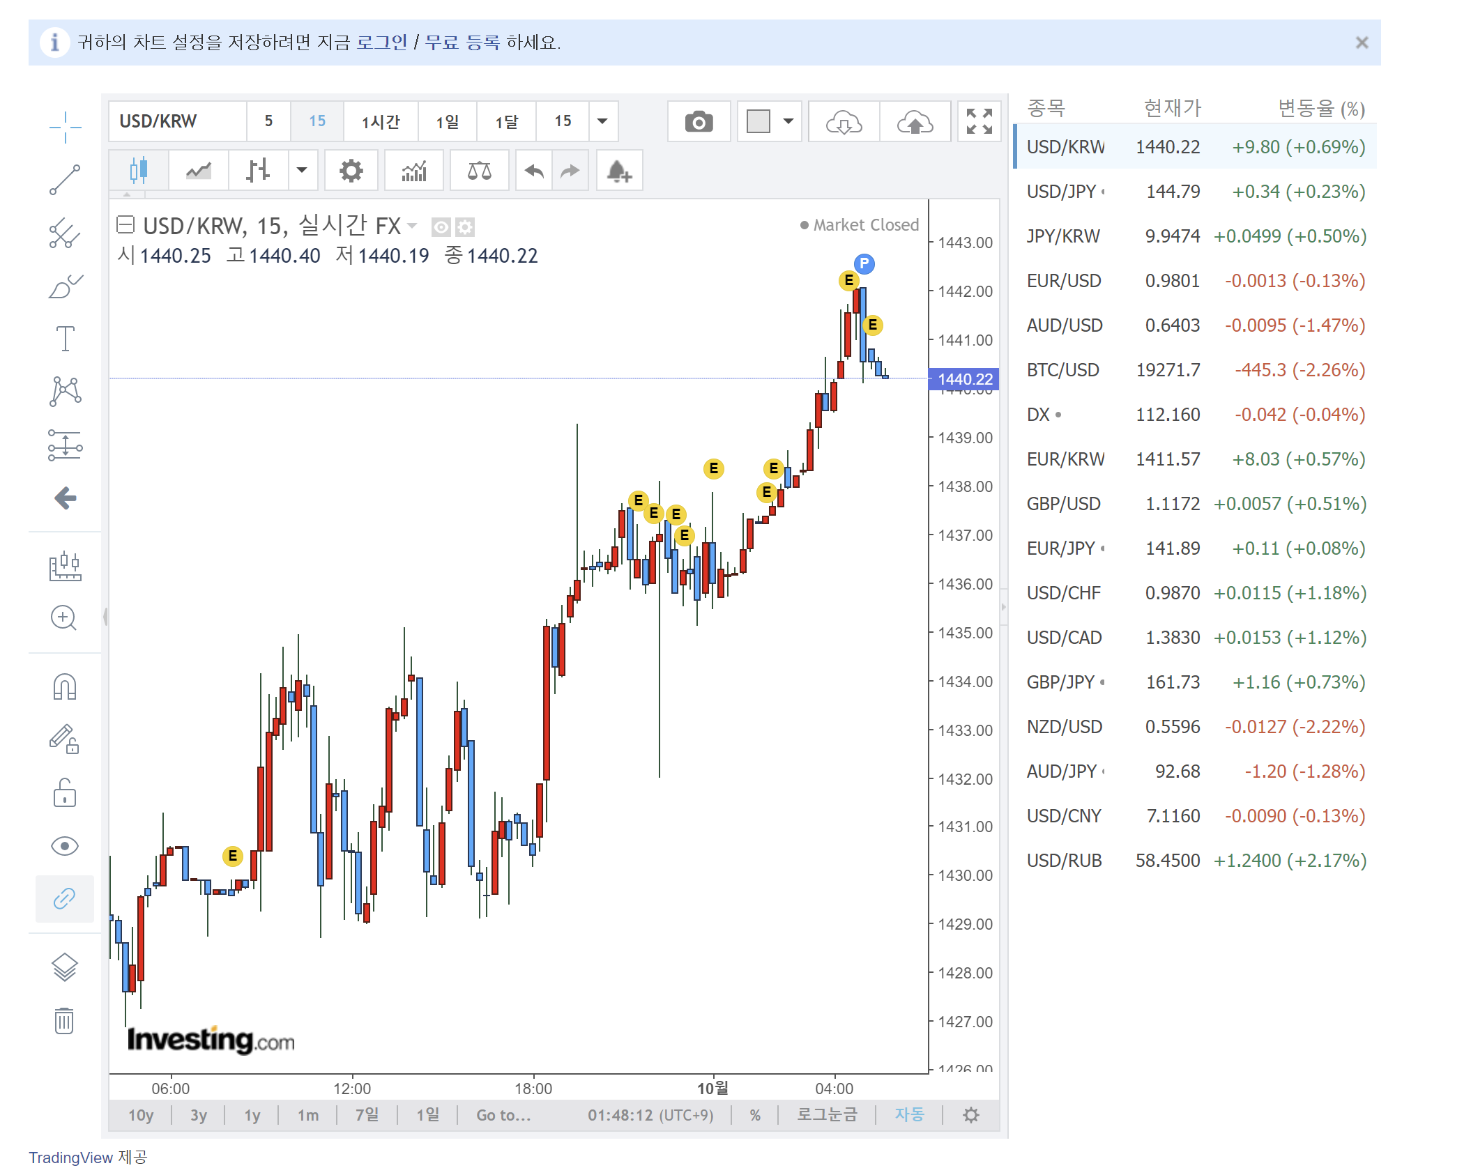
Task: Take a chart snapshot with camera icon
Action: click(x=698, y=122)
